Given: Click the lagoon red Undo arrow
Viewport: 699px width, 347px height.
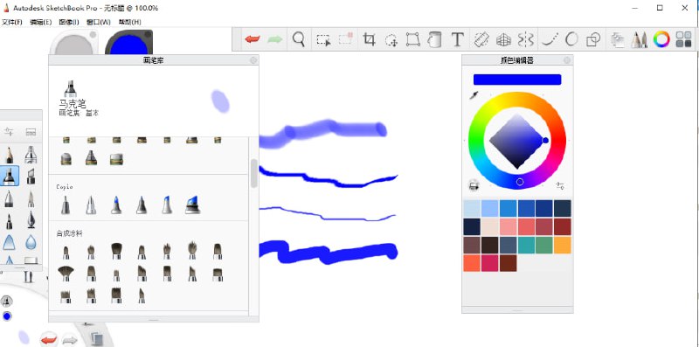Looking at the screenshot, I should pyautogui.click(x=48, y=340).
